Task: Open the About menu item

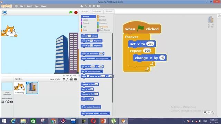Action: click(x=44, y=6)
